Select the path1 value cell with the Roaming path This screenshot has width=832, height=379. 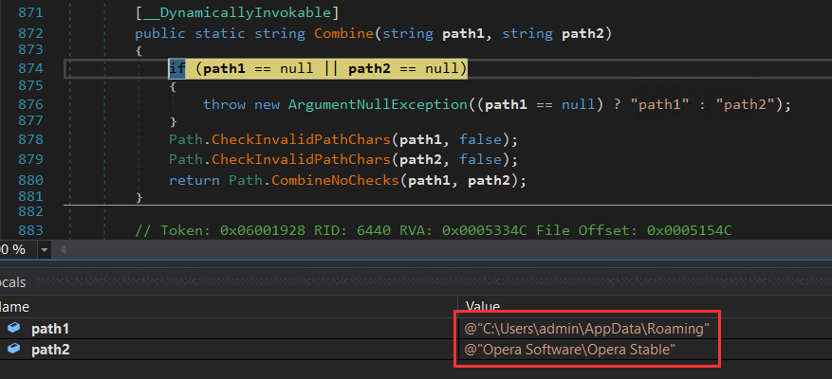point(586,328)
